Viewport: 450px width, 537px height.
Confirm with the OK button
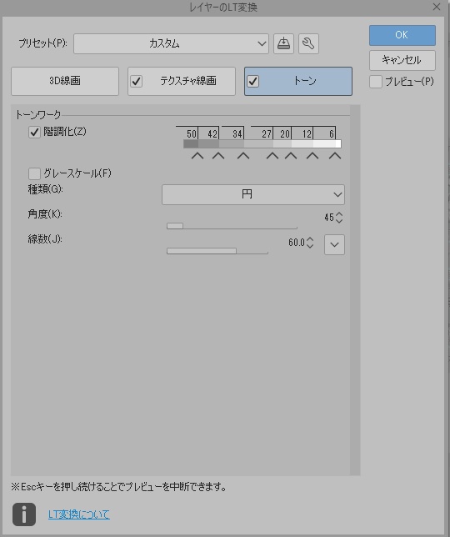pyautogui.click(x=402, y=35)
